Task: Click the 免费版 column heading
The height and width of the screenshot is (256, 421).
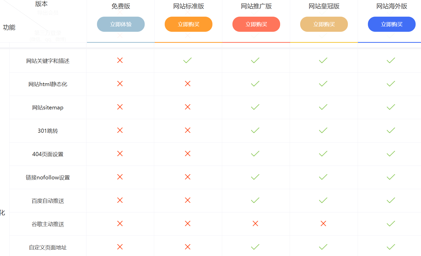Action: (121, 6)
